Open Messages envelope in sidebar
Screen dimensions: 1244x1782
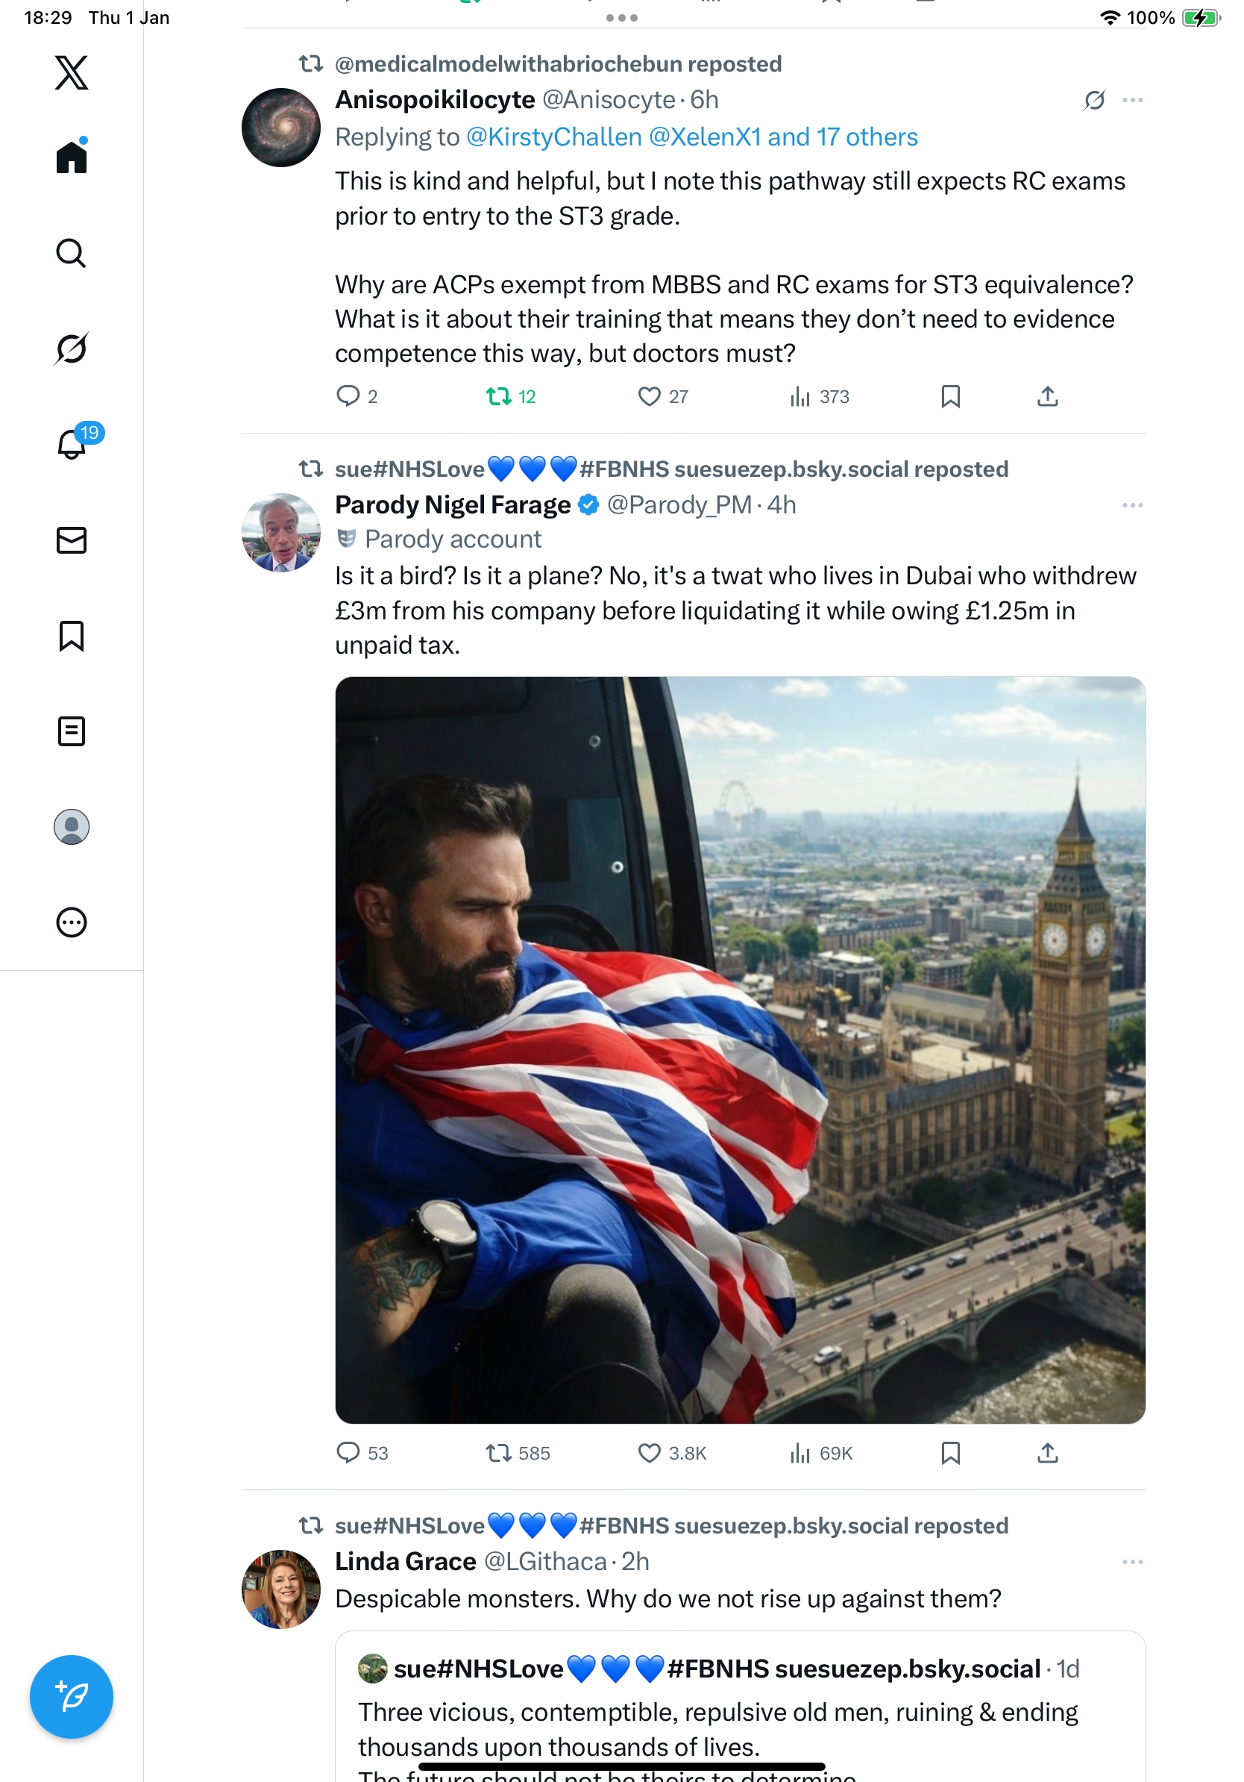72,540
